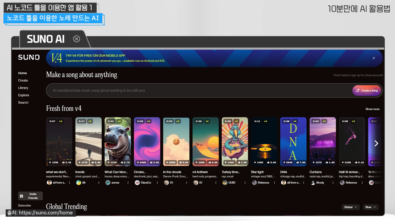Click the Ali avatar under 'trends'
The width and height of the screenshot is (395, 221).
tap(79, 183)
